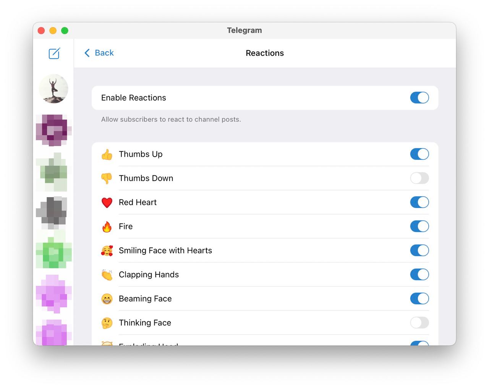This screenshot has width=489, height=389.
Task: Maximize the Telegram window with green button
Action: point(65,31)
